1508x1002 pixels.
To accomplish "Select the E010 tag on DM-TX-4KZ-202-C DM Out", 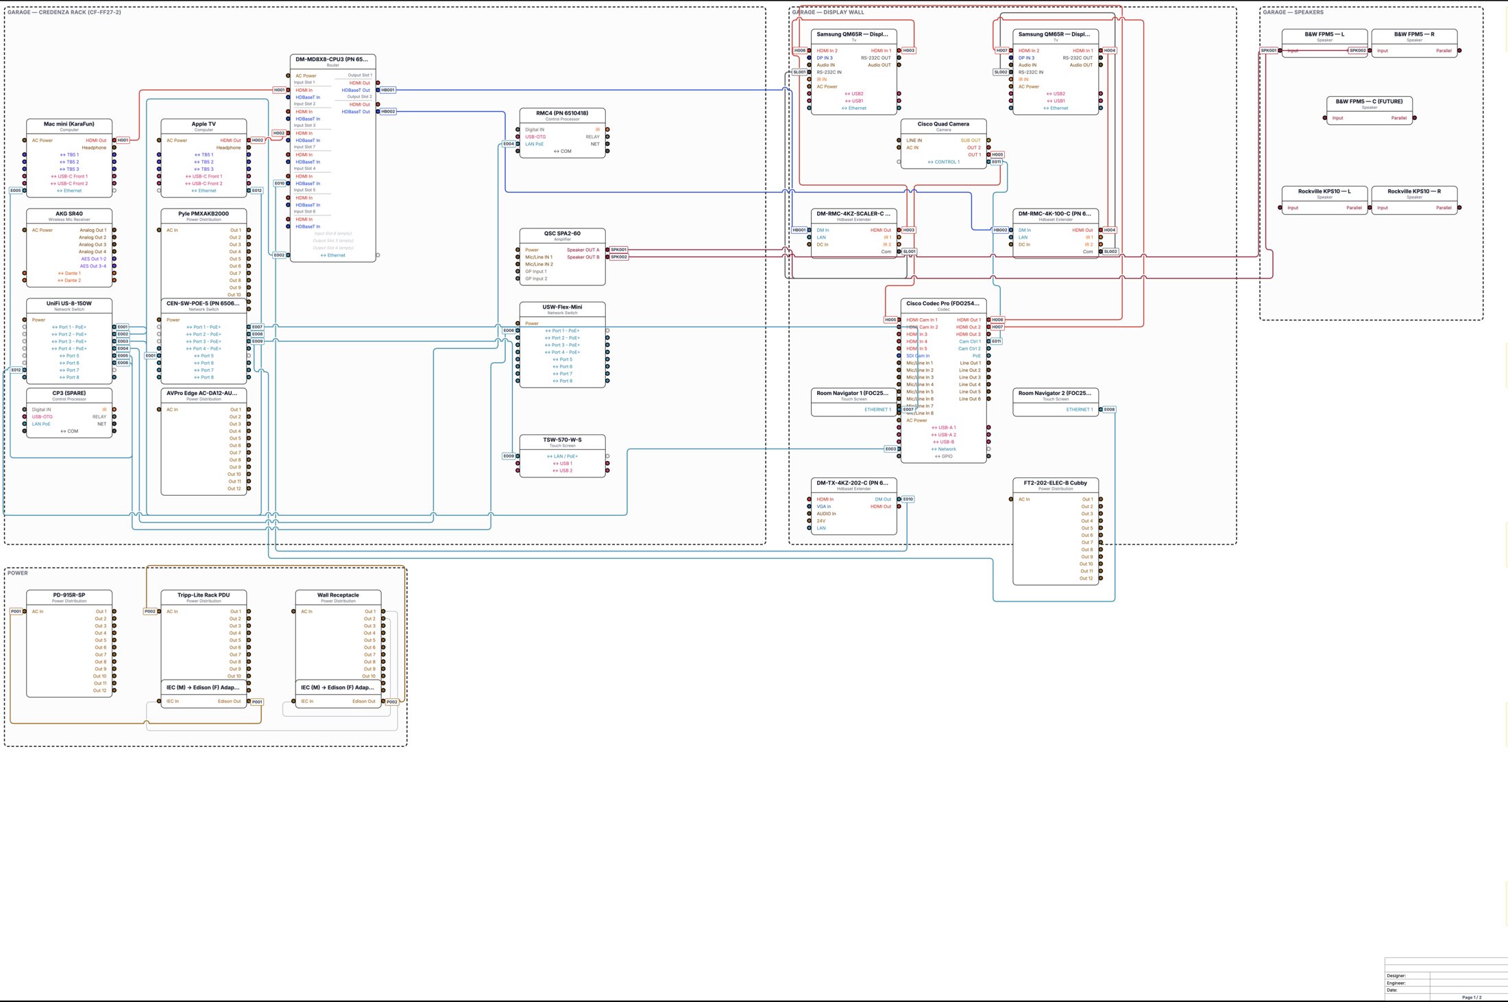I will coord(908,499).
